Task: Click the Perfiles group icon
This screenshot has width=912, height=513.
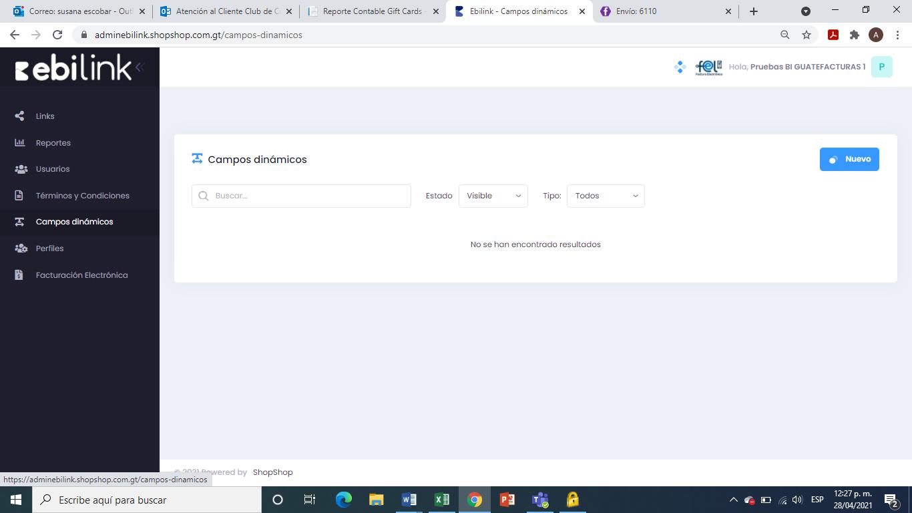Action: [x=21, y=248]
